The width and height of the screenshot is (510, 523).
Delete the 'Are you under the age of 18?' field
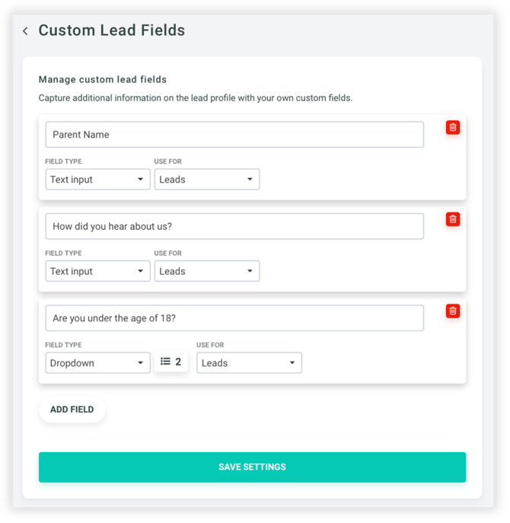(453, 311)
